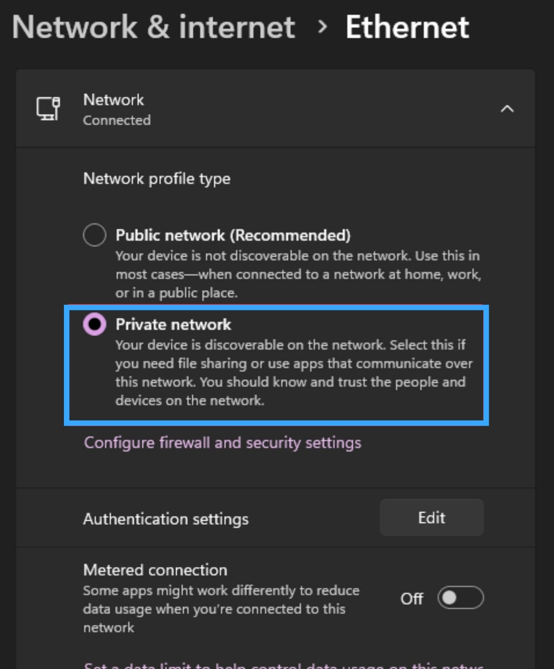Click the Authentication settings label
Screen dimensions: 554x669
(166, 519)
